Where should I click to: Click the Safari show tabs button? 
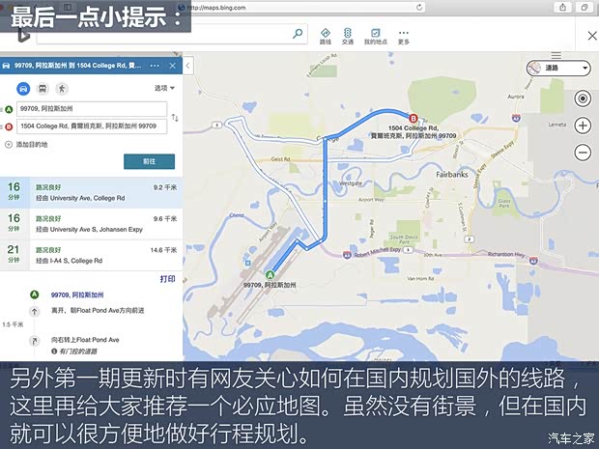pos(585,8)
